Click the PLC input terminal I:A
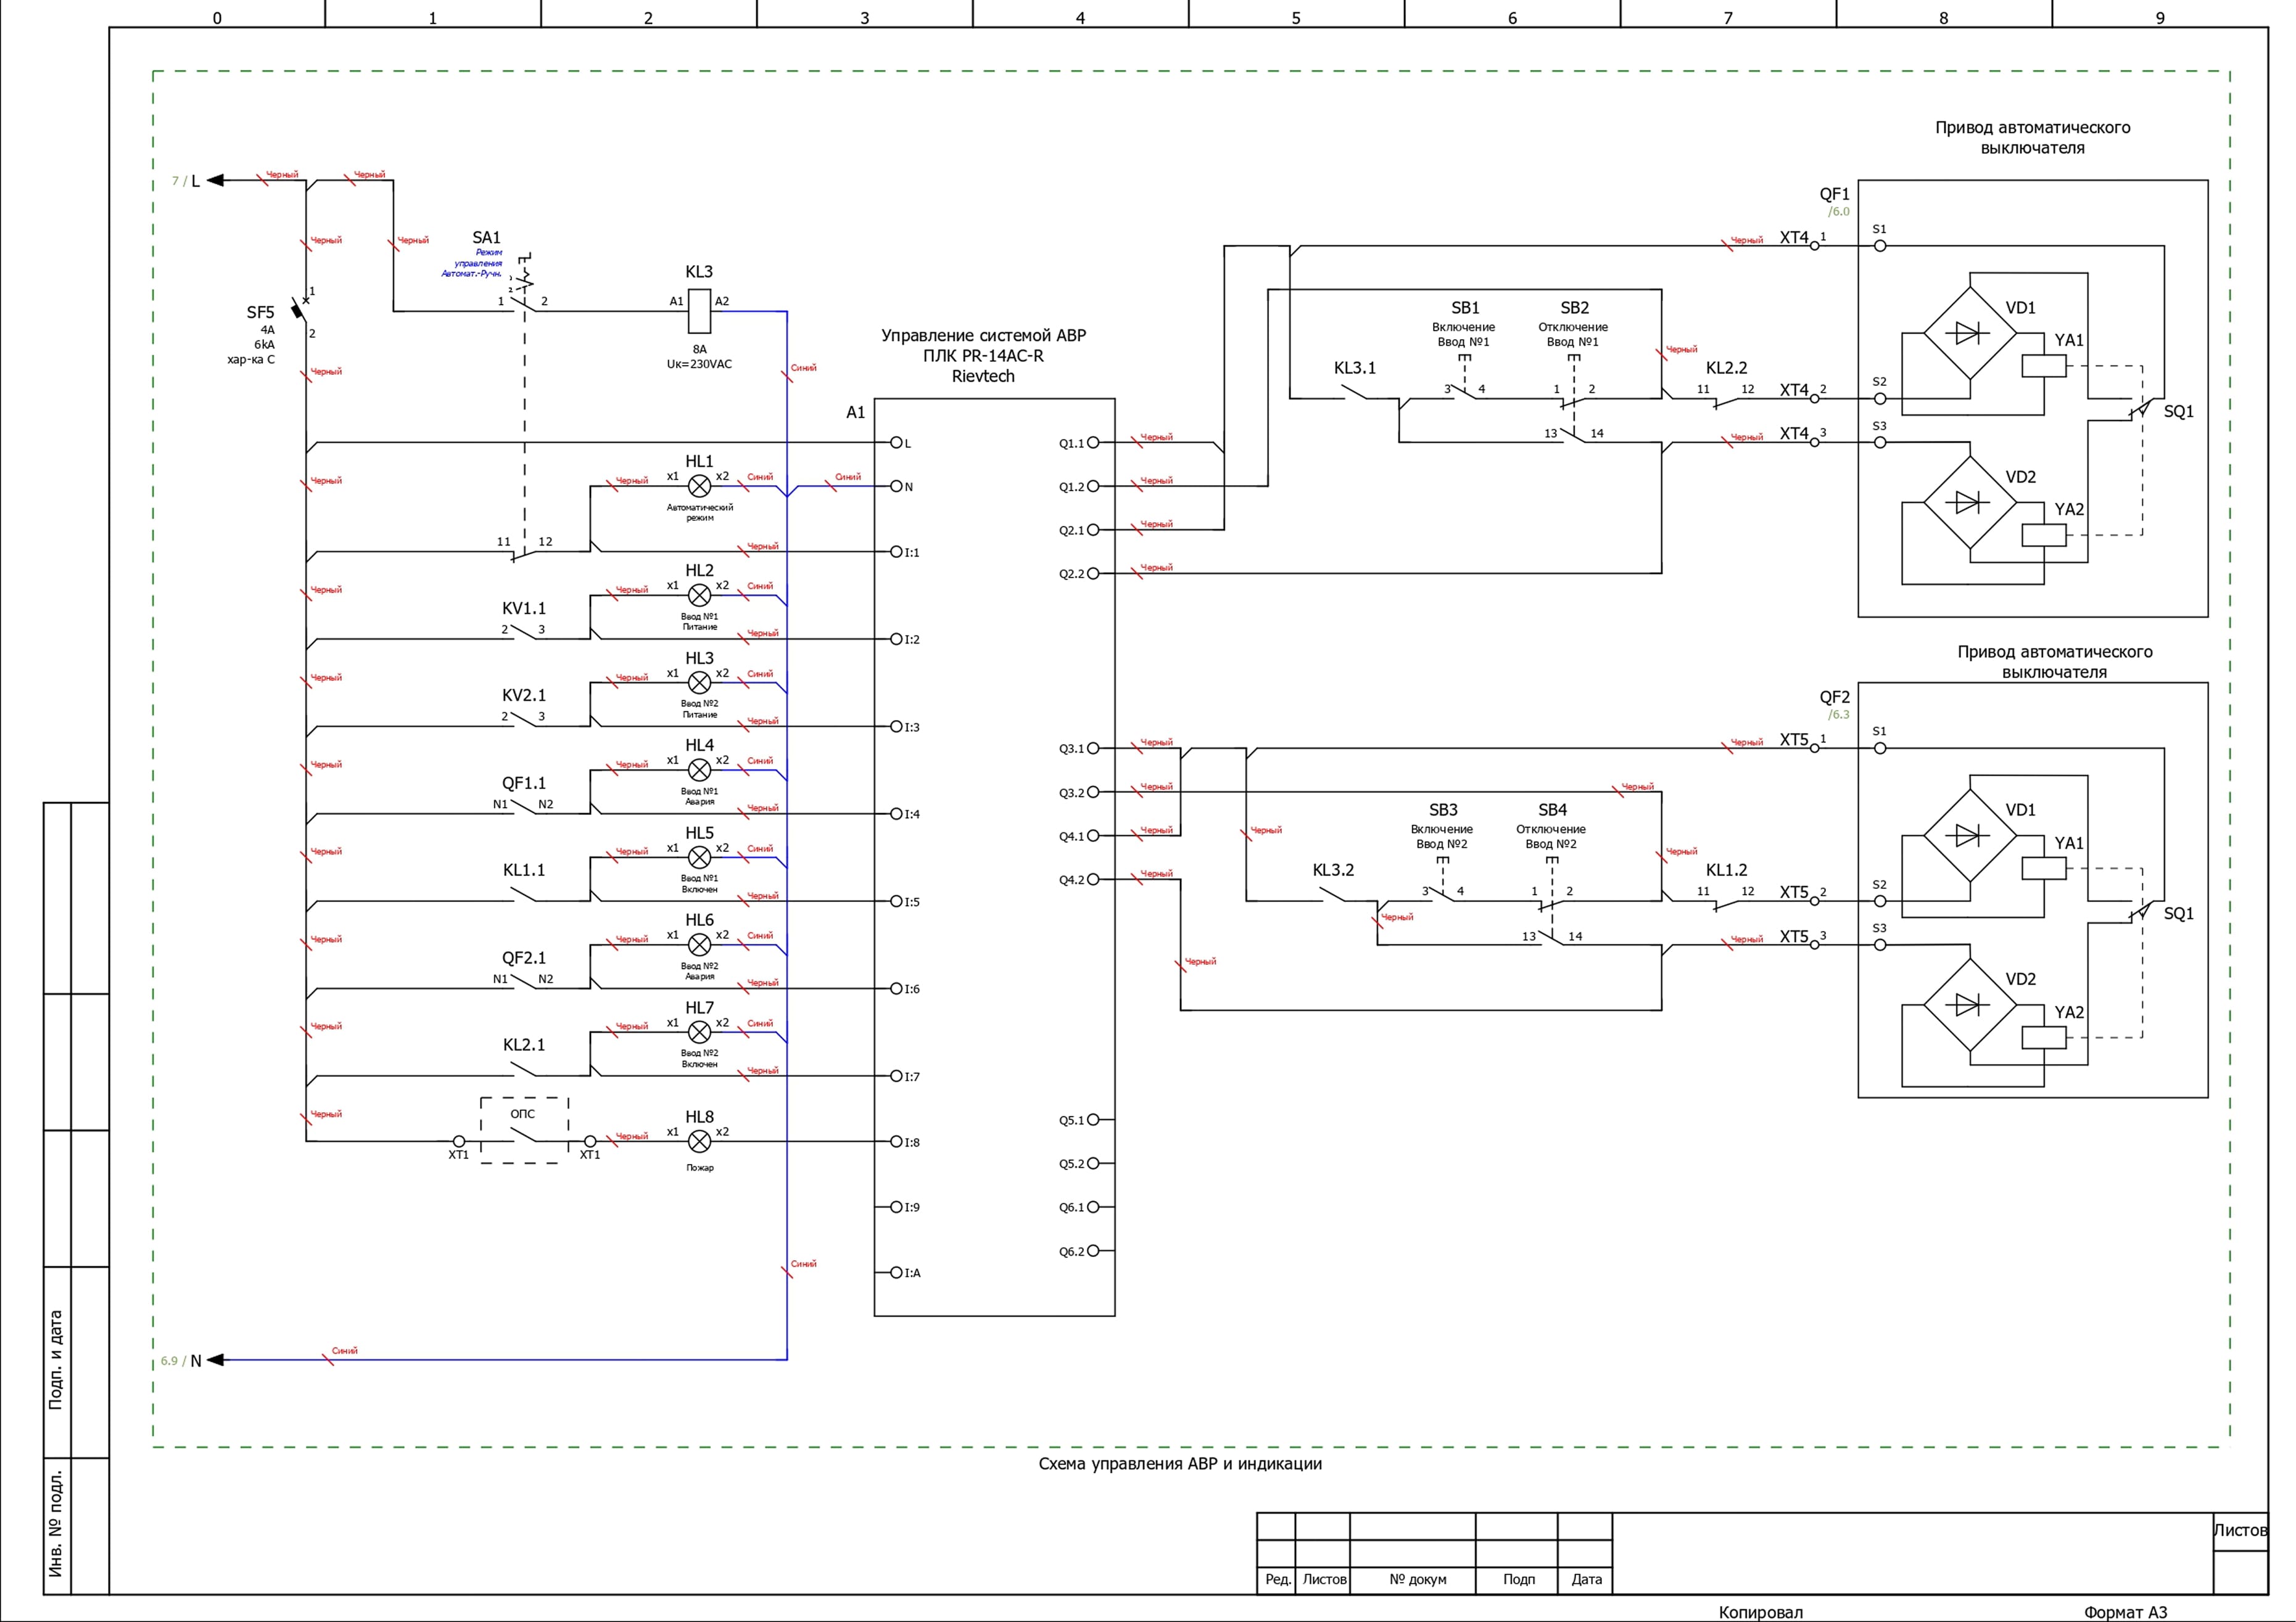This screenshot has width=2296, height=1622. [x=896, y=1272]
